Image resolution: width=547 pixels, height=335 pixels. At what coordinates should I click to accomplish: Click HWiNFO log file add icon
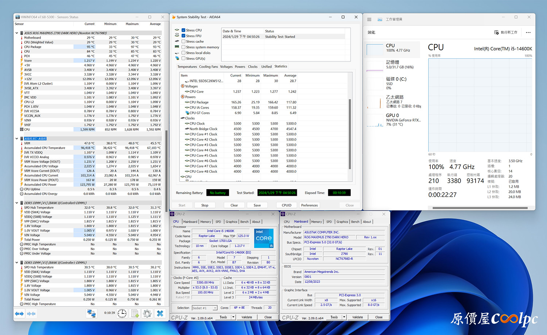(x=135, y=313)
